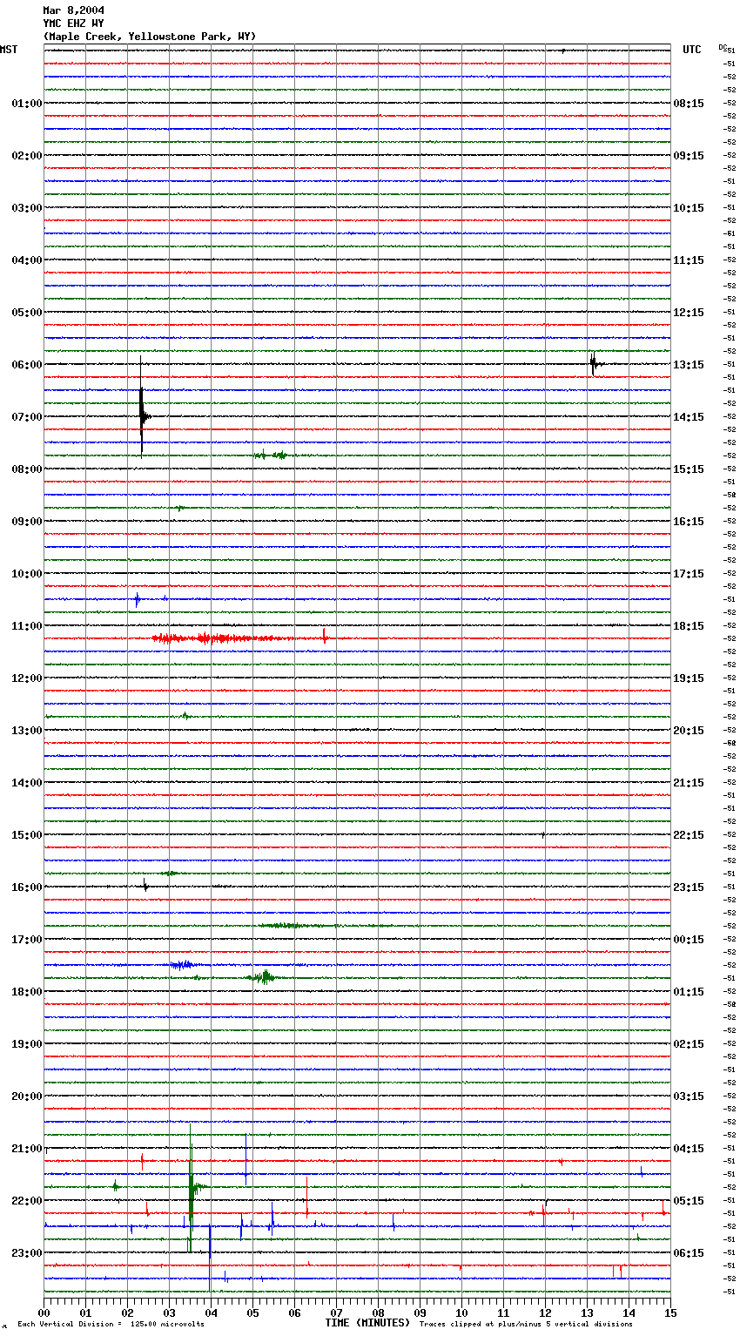The image size is (740, 1336).
Task: Click the '04:00' MST time label
Action: coord(27,260)
